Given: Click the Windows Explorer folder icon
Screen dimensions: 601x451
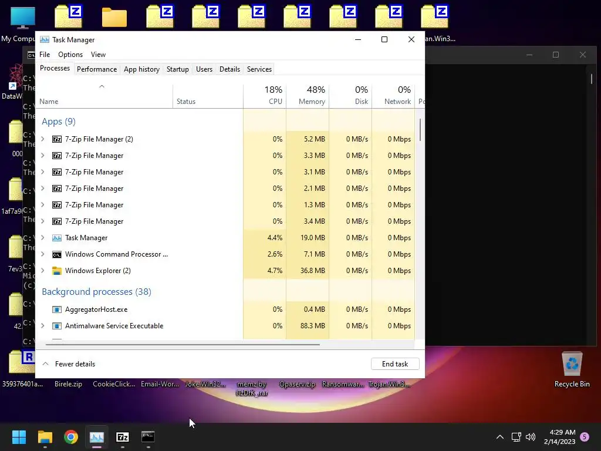Looking at the screenshot, I should point(57,271).
